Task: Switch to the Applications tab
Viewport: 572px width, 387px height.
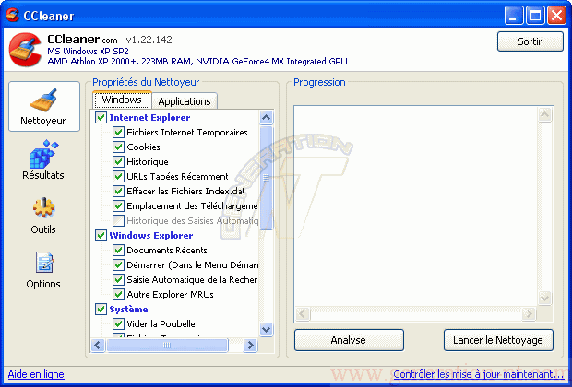Action: [x=185, y=101]
